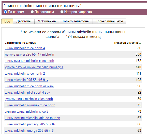
Task: Click the search query input field
Action: pyautogui.click(x=75, y=6)
